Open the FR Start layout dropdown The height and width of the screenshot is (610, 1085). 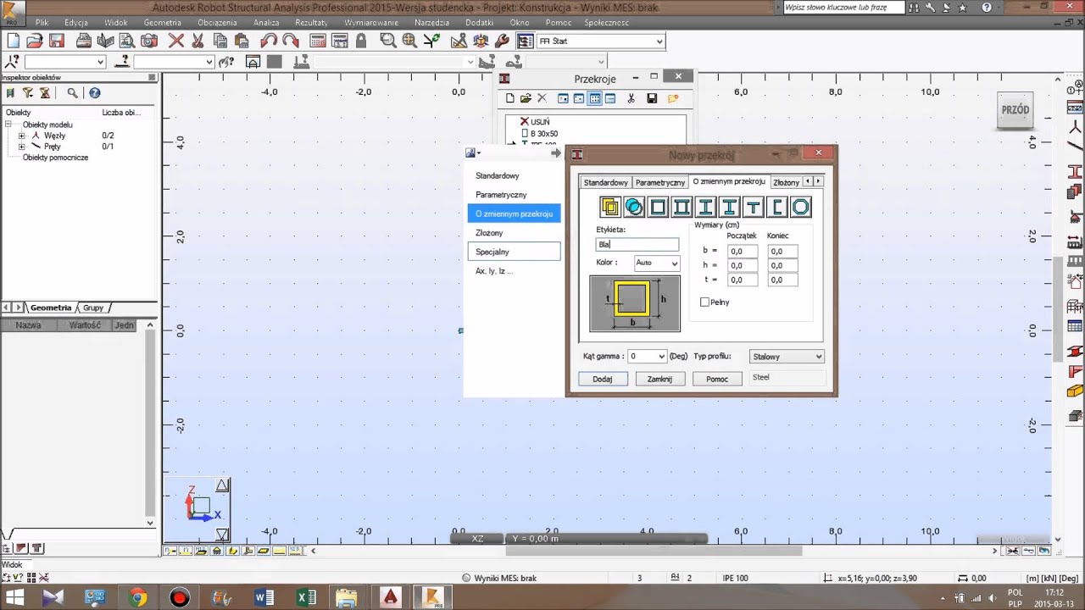tap(601, 41)
